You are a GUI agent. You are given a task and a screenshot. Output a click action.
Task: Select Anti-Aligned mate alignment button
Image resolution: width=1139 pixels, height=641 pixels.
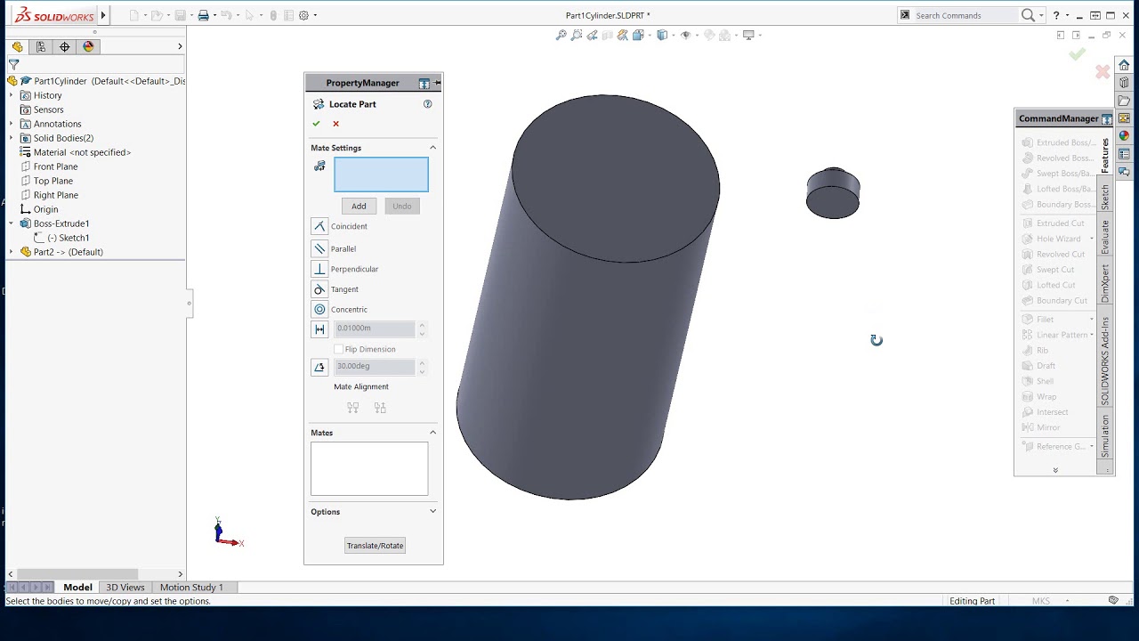381,408
